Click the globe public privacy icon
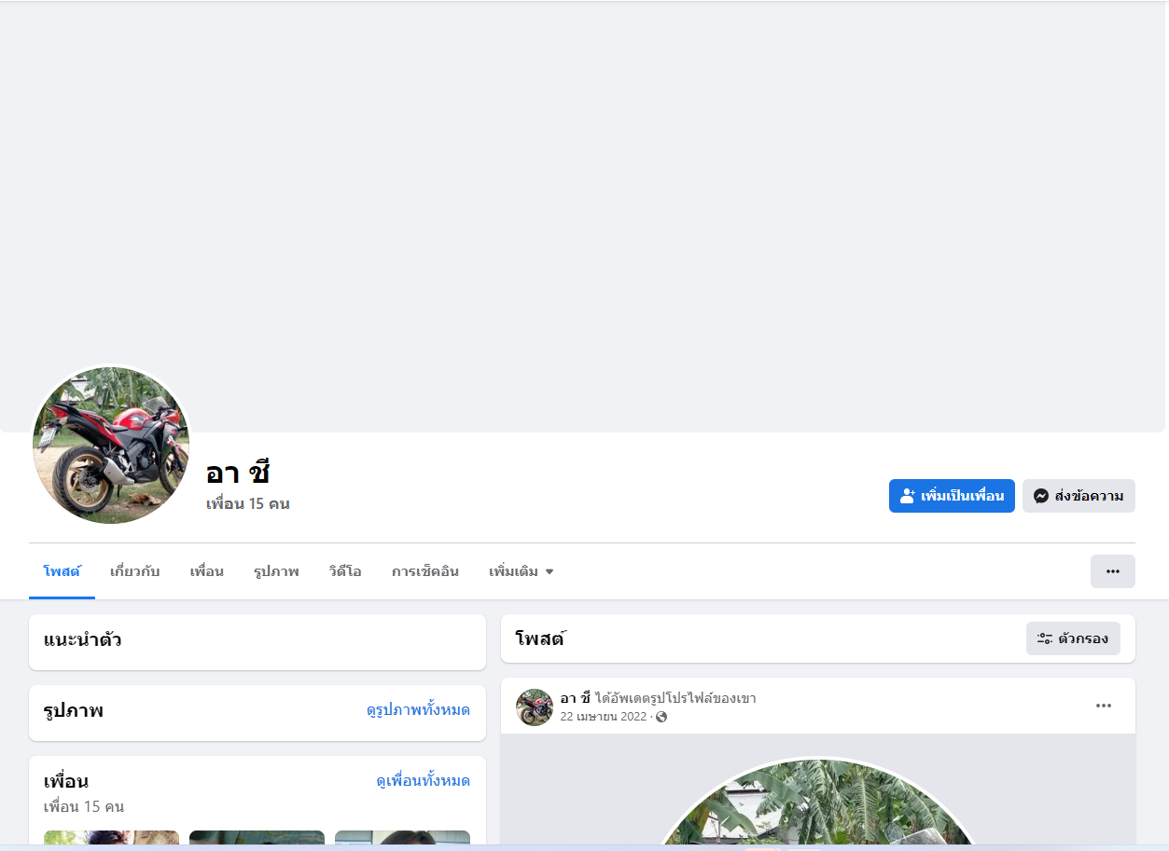This screenshot has width=1169, height=851. tap(661, 717)
